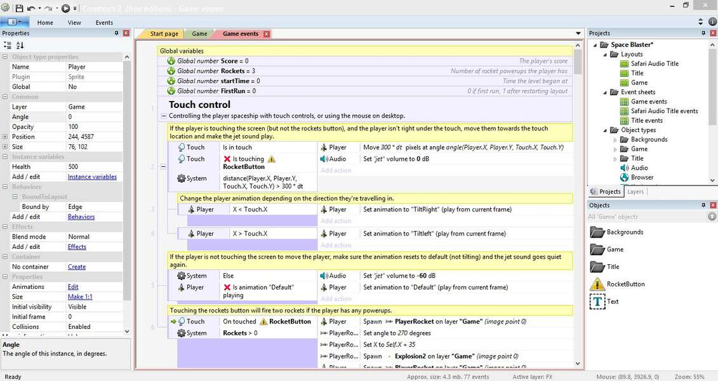Collapse the Layouts folder
This screenshot has height=381, width=718.
(605, 55)
